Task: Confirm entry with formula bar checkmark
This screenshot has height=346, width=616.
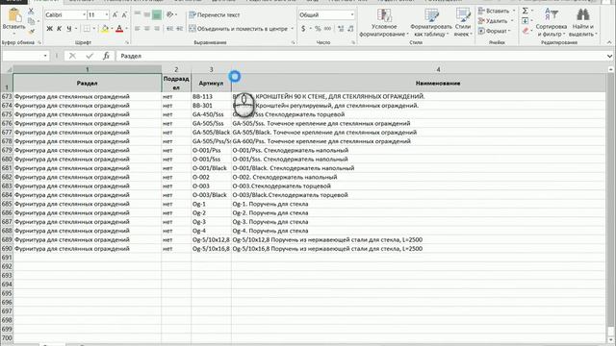Action: (90, 56)
